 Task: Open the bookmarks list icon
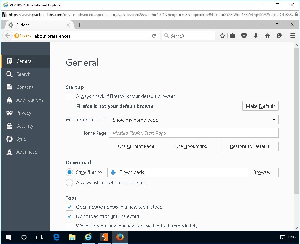[x=232, y=36]
